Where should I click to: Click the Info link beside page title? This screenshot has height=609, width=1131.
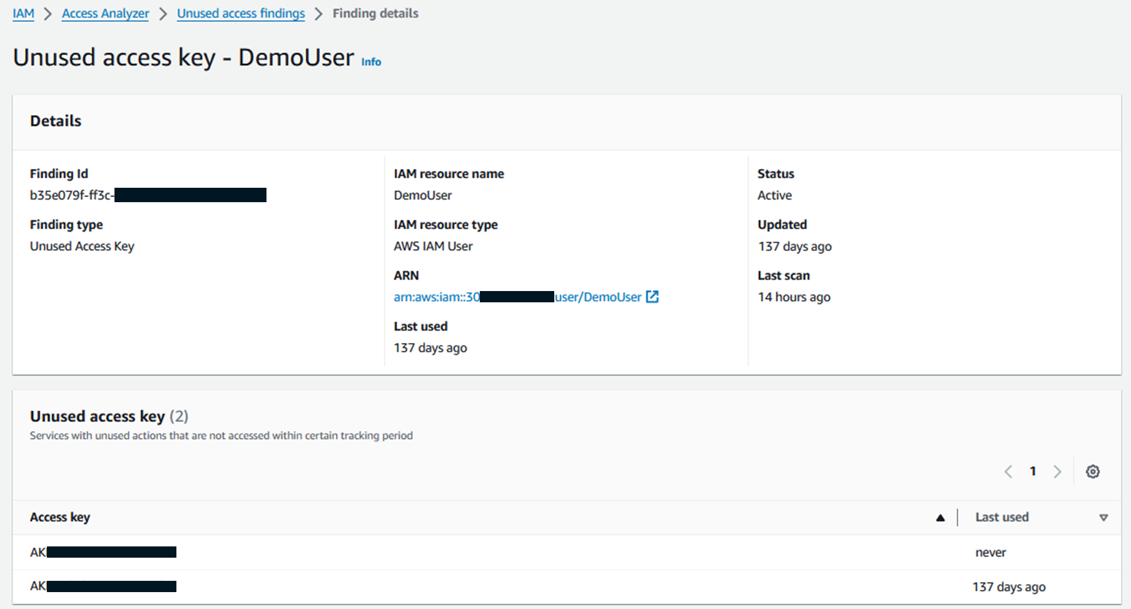(x=371, y=61)
